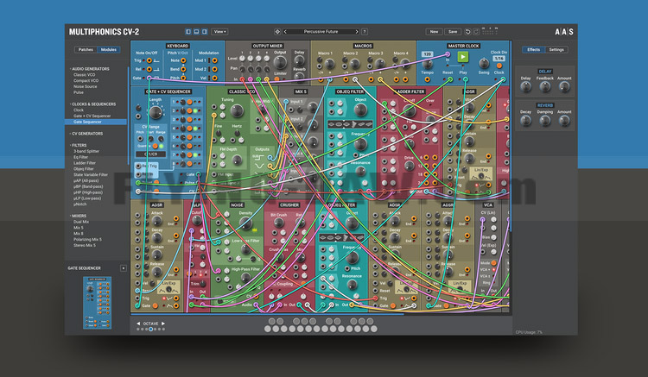Select Ladder Filter in module list
648x377 pixels.
point(85,163)
